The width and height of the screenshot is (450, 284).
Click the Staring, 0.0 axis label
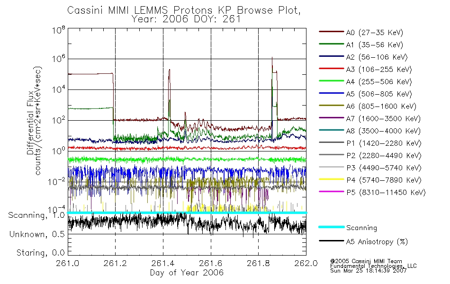[x=40, y=253]
